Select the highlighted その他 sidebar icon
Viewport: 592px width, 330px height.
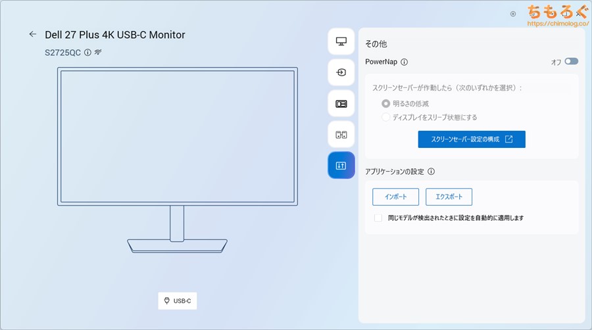[341, 166]
